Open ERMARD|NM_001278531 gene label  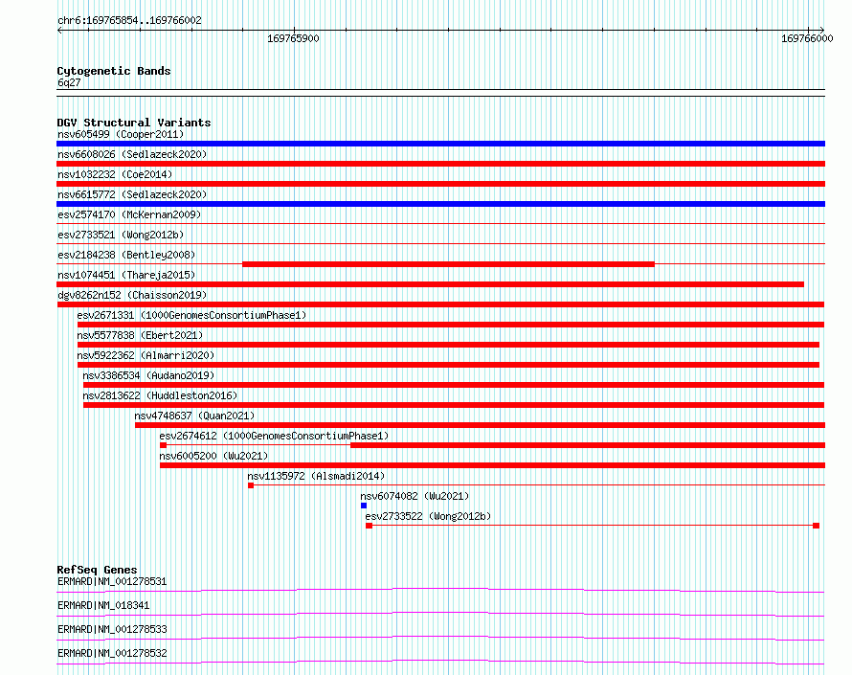pyautogui.click(x=112, y=581)
